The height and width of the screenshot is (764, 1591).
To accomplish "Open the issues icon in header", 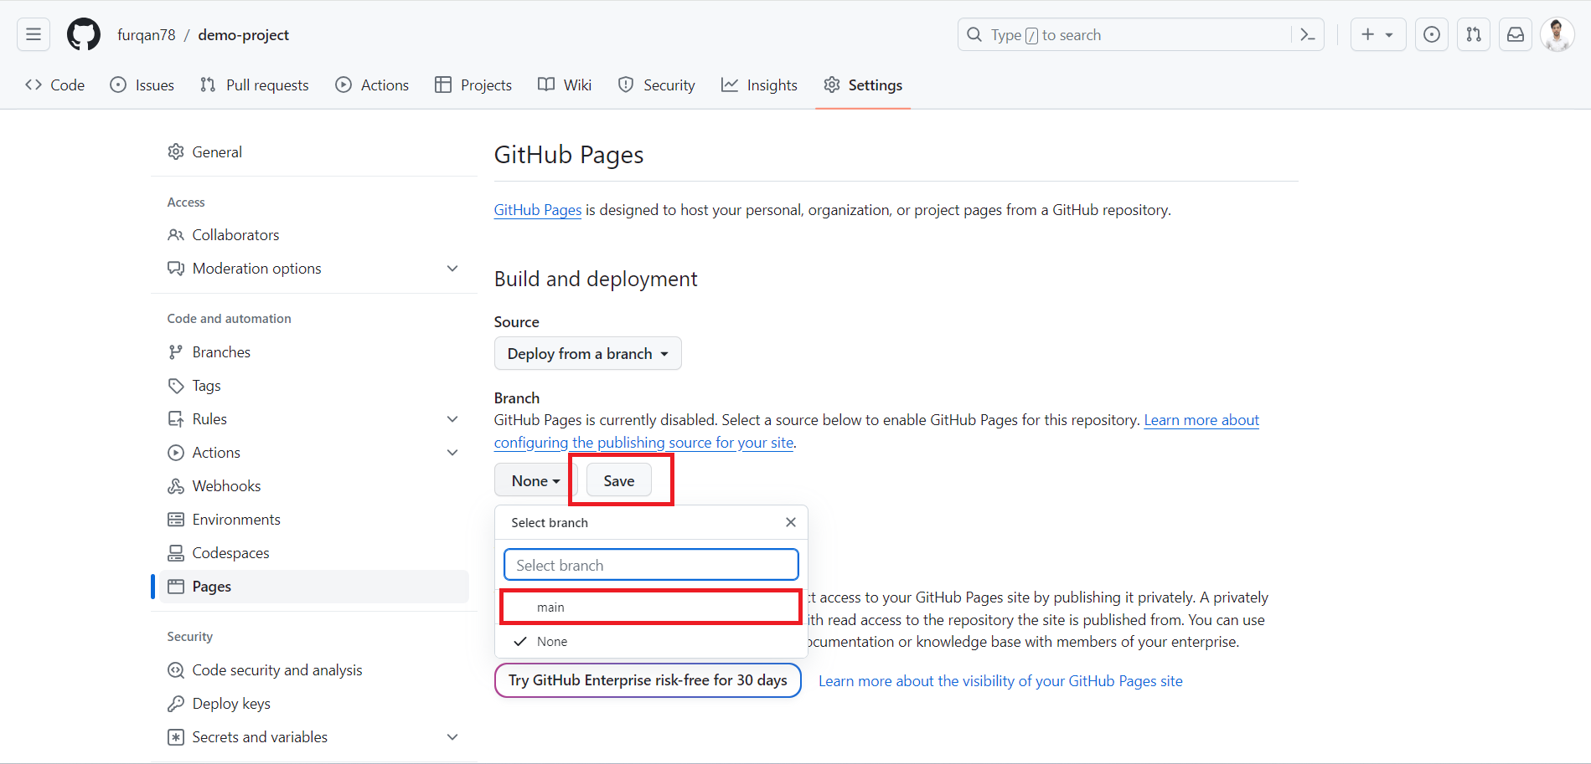I will click(1432, 34).
